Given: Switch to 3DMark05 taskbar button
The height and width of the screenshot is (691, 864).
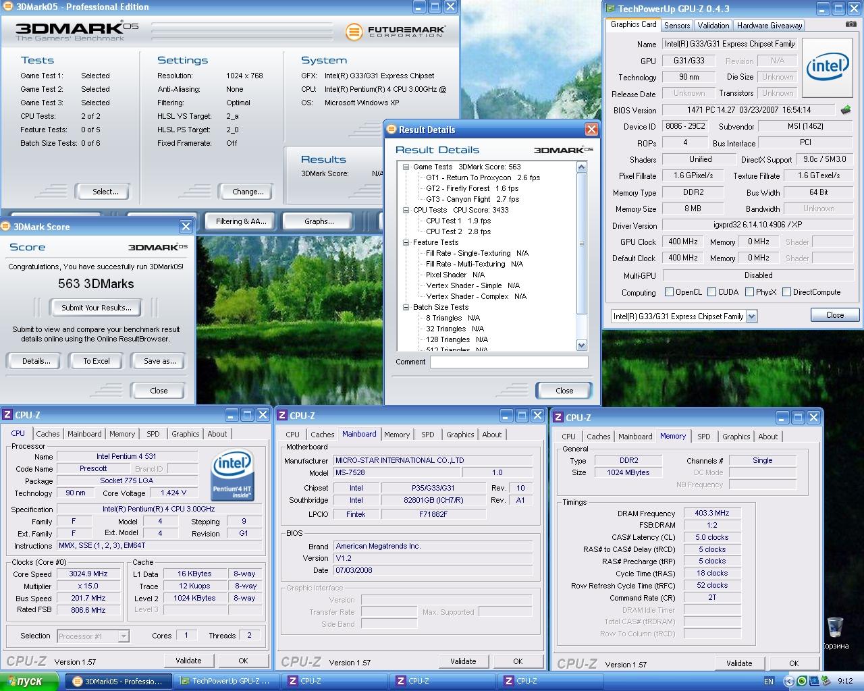Looking at the screenshot, I should point(118,681).
